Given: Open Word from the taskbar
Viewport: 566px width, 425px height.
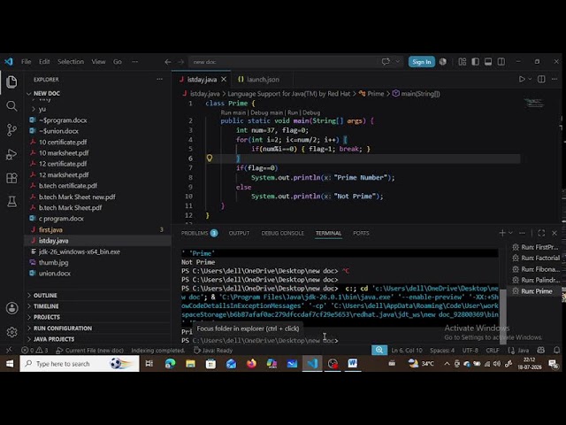Looking at the screenshot, I should pyautogui.click(x=353, y=363).
